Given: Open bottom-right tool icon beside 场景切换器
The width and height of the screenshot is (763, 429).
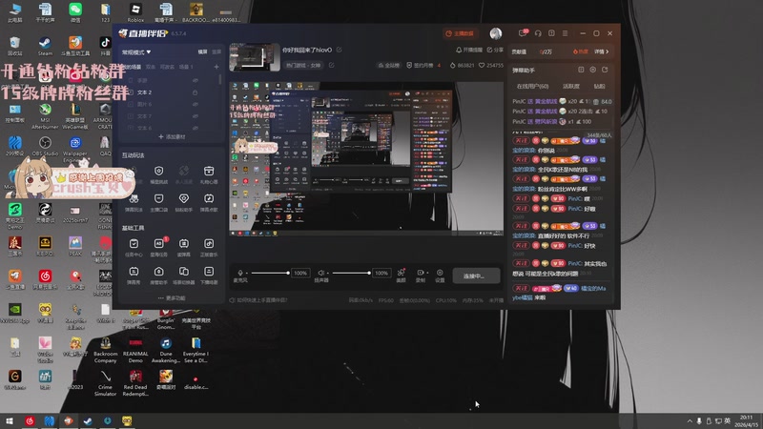Looking at the screenshot, I should coord(209,272).
